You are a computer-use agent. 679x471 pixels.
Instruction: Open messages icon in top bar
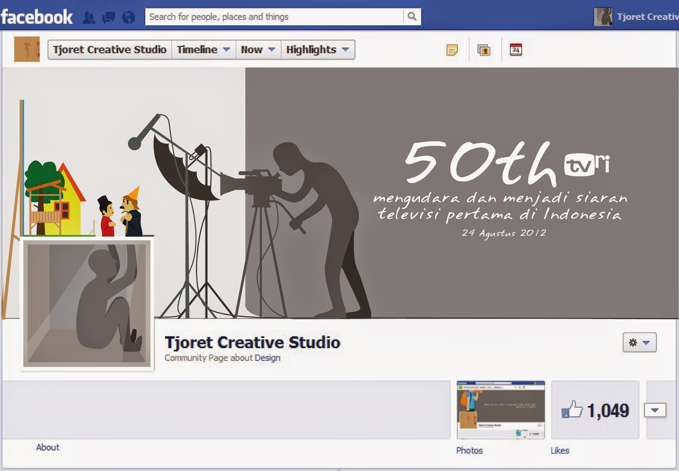point(109,17)
